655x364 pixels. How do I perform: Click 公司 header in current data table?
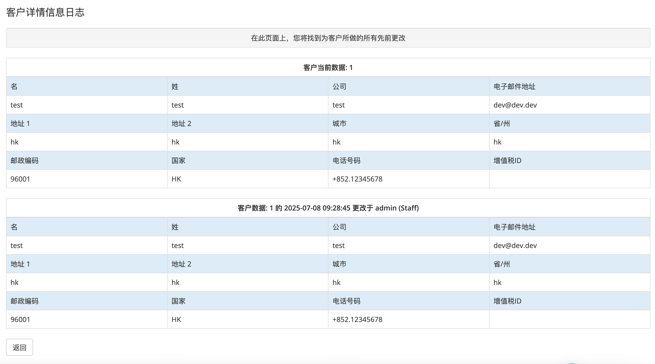coord(339,86)
